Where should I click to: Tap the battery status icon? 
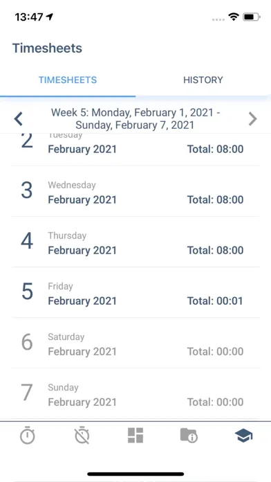coord(252,17)
